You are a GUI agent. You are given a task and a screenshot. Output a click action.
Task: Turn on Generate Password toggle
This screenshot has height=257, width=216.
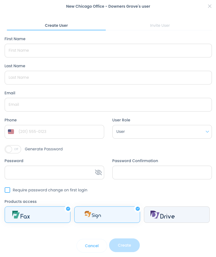13,149
